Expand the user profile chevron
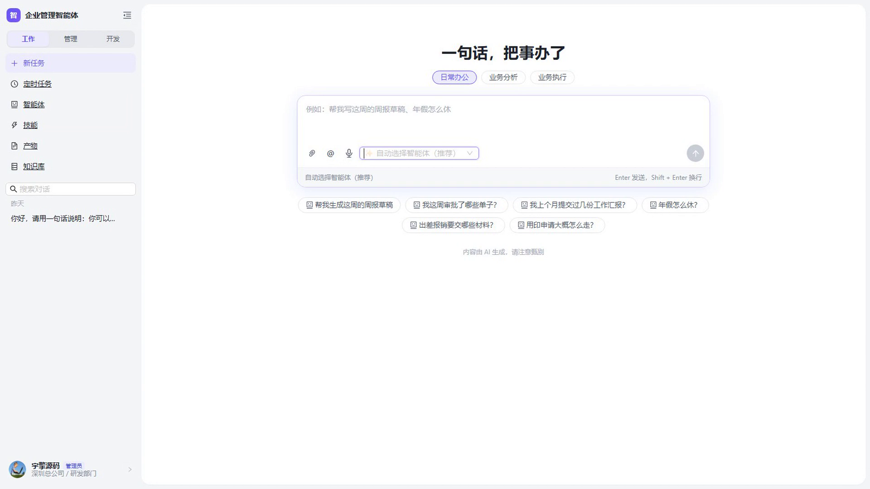Screen dimensions: 870x489 (130, 470)
